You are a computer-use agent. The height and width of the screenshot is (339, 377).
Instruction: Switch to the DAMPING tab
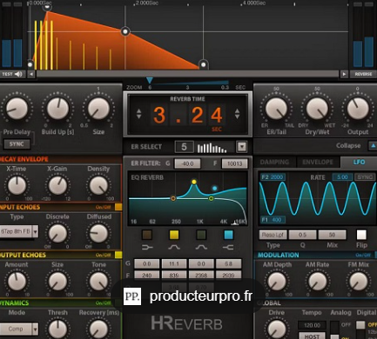[274, 162]
